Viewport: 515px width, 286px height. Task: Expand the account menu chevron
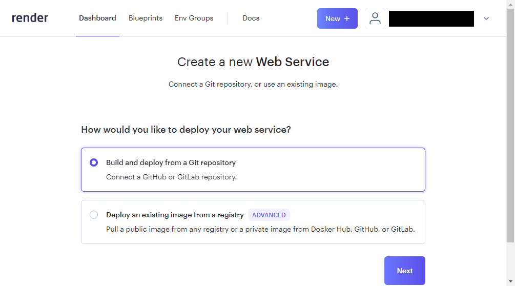pos(486,18)
